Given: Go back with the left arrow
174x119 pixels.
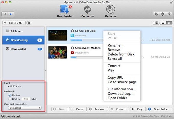Looking at the screenshot, I should pos(5,14).
